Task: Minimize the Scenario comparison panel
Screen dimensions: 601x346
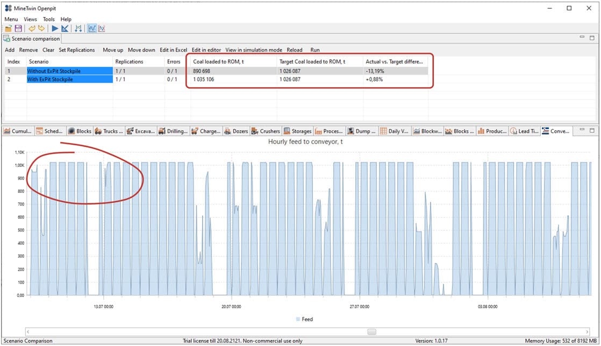Action: (x=583, y=38)
